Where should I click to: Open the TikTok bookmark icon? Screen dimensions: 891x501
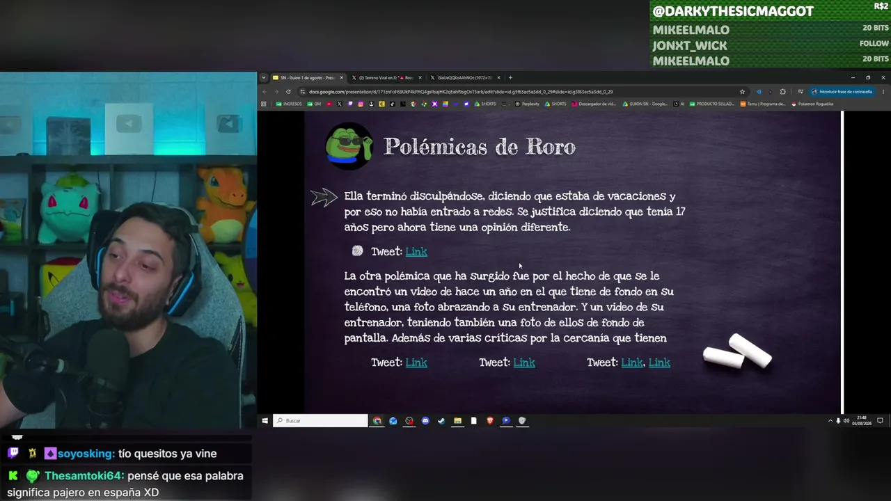point(392,104)
